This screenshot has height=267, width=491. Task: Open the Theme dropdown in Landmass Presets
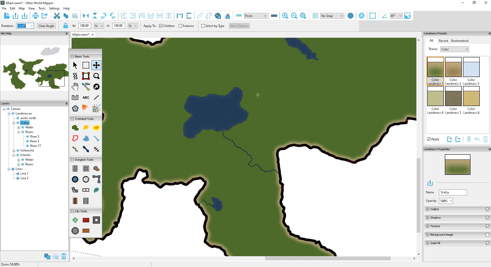point(454,49)
